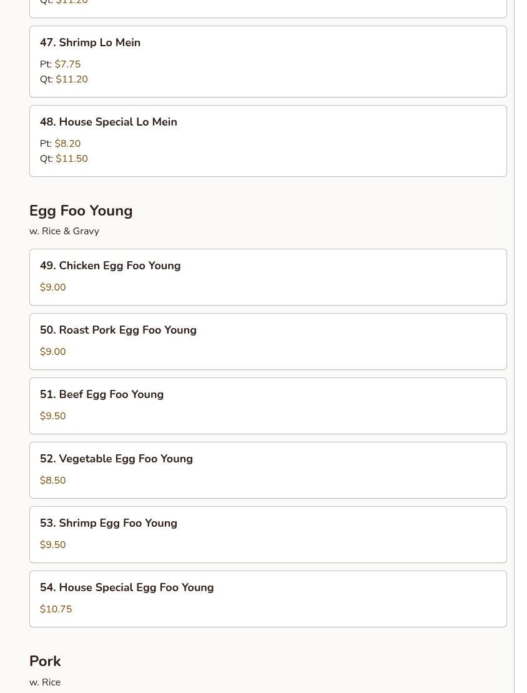
Task: Click the House Special Lo Mein title
Action: (x=108, y=122)
